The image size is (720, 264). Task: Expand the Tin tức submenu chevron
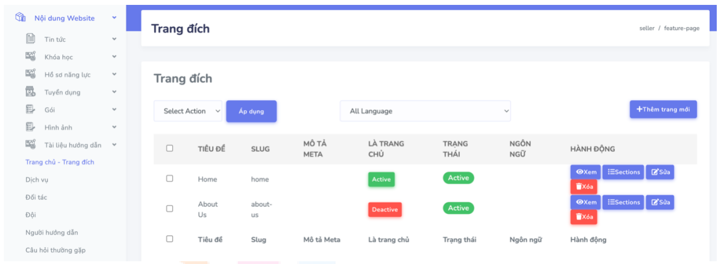tap(115, 39)
